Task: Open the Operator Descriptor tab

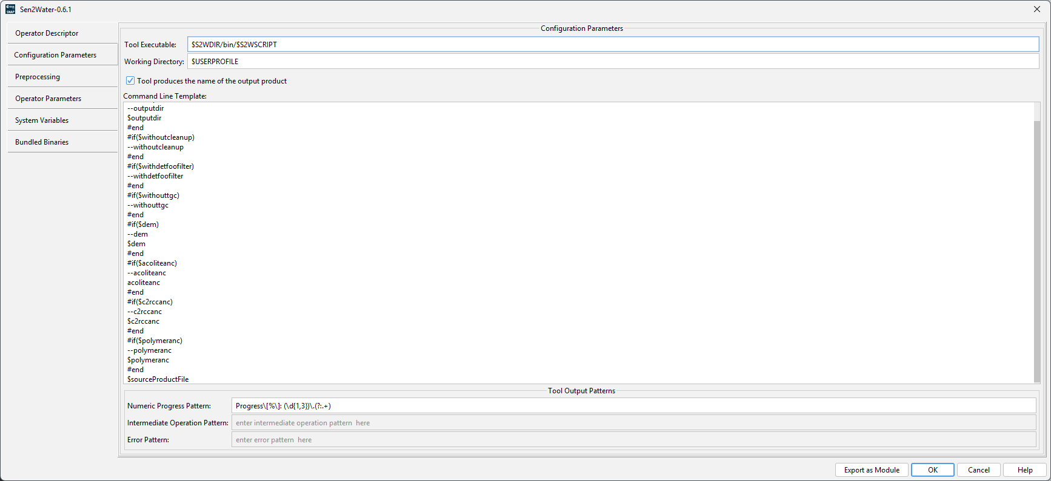Action: (63, 33)
